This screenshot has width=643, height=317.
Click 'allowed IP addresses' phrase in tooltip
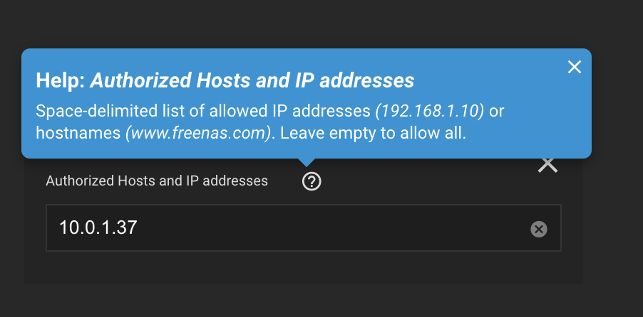pyautogui.click(x=289, y=111)
